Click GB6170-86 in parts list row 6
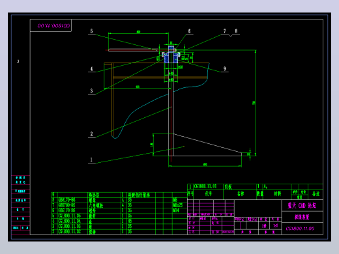The height and width of the screenshot is (254, 339). (66, 210)
